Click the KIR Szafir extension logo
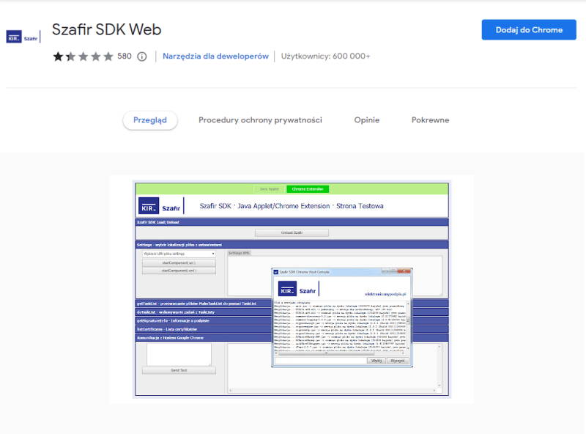Image resolution: width=586 pixels, height=434 pixels. pos(23,37)
